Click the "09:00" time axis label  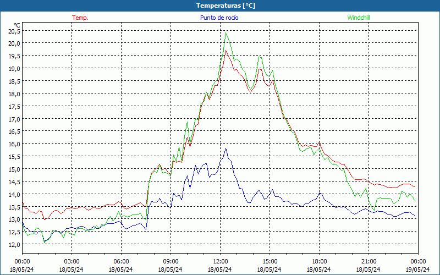170,262
